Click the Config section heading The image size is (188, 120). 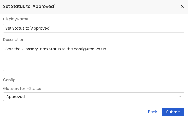coord(9,80)
